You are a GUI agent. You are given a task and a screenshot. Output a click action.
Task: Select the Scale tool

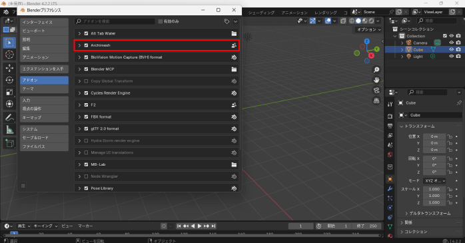point(9,92)
